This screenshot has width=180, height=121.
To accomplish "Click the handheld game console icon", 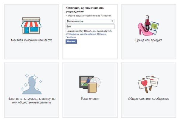I will tap(154, 28).
